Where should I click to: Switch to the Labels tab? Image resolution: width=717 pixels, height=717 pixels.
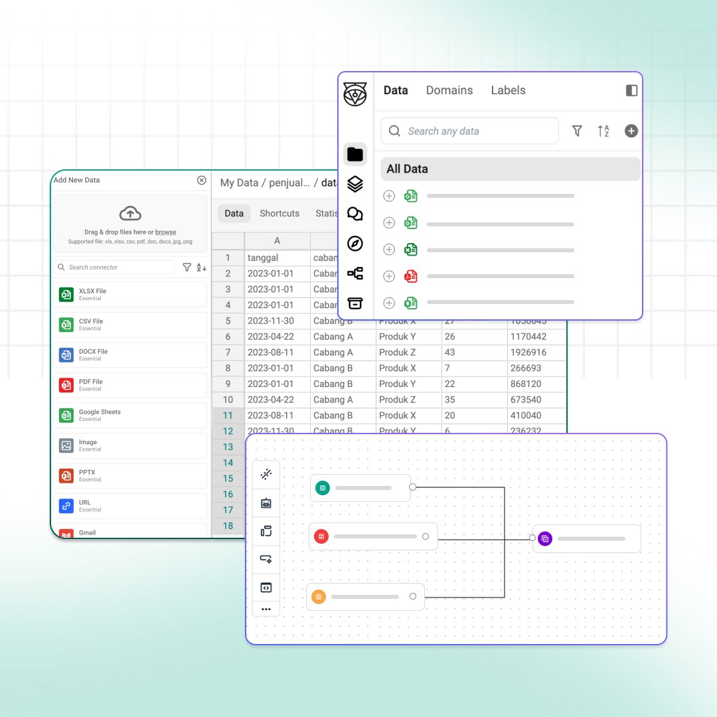click(508, 90)
